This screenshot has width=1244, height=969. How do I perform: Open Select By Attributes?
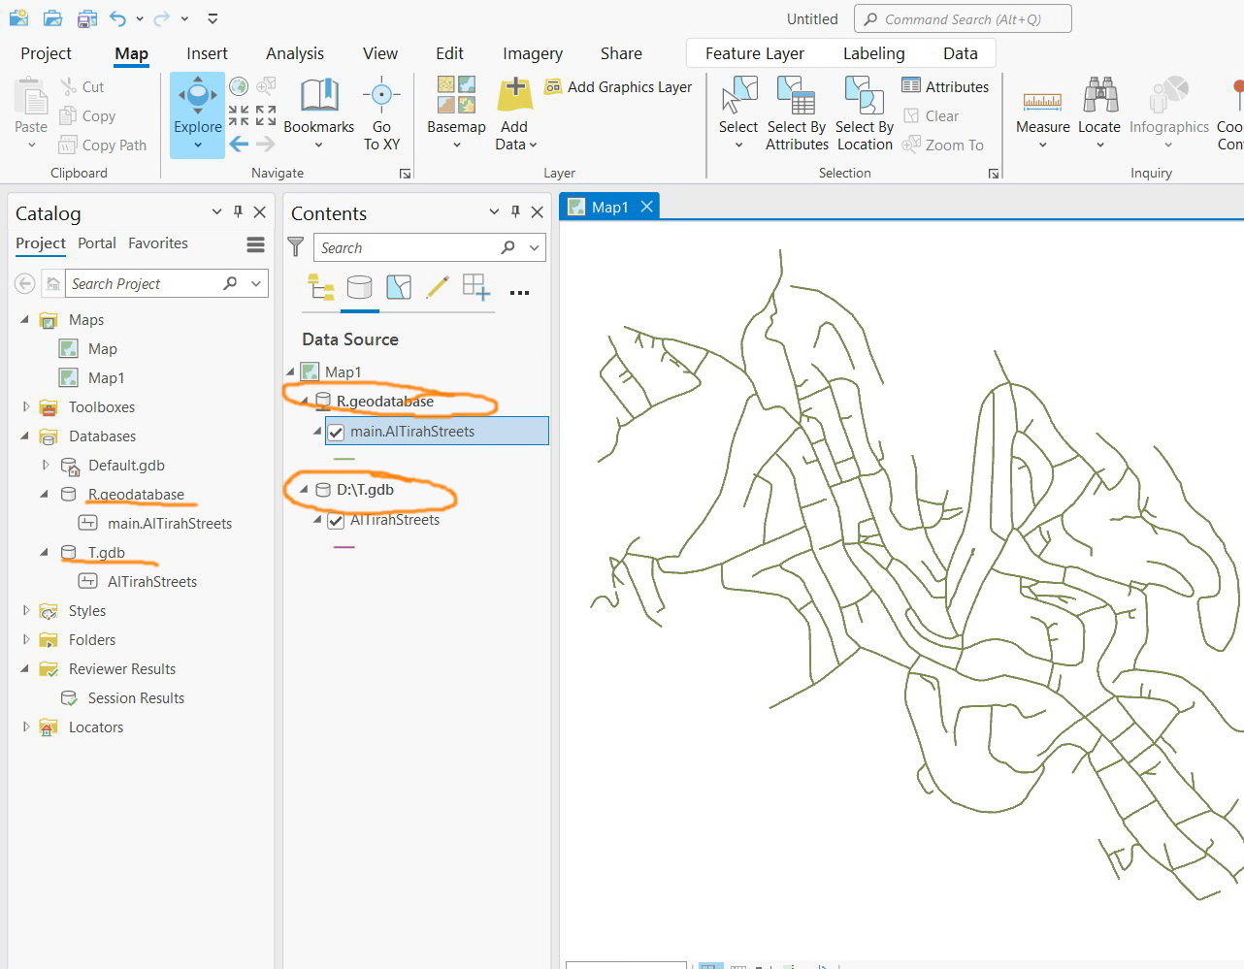[797, 110]
